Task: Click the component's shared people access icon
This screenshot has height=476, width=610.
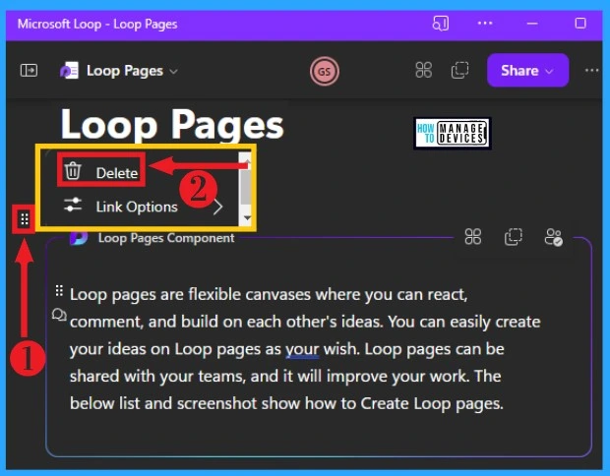Action: tap(553, 237)
